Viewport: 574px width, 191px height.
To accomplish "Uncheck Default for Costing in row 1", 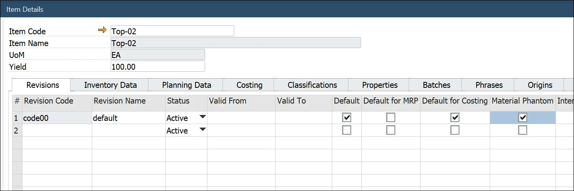I will [455, 118].
